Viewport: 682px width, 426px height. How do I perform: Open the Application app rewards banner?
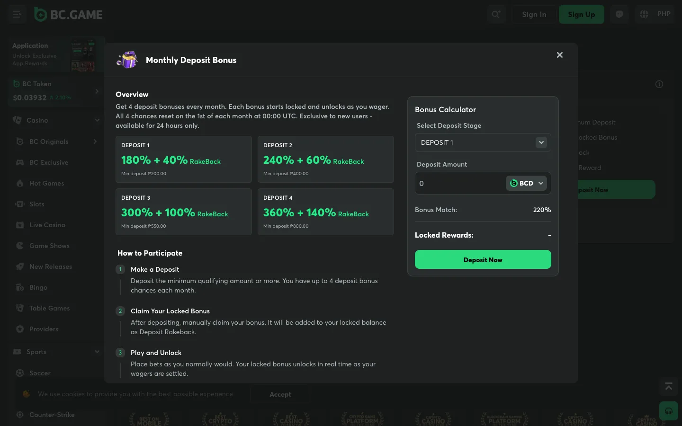coord(55,54)
